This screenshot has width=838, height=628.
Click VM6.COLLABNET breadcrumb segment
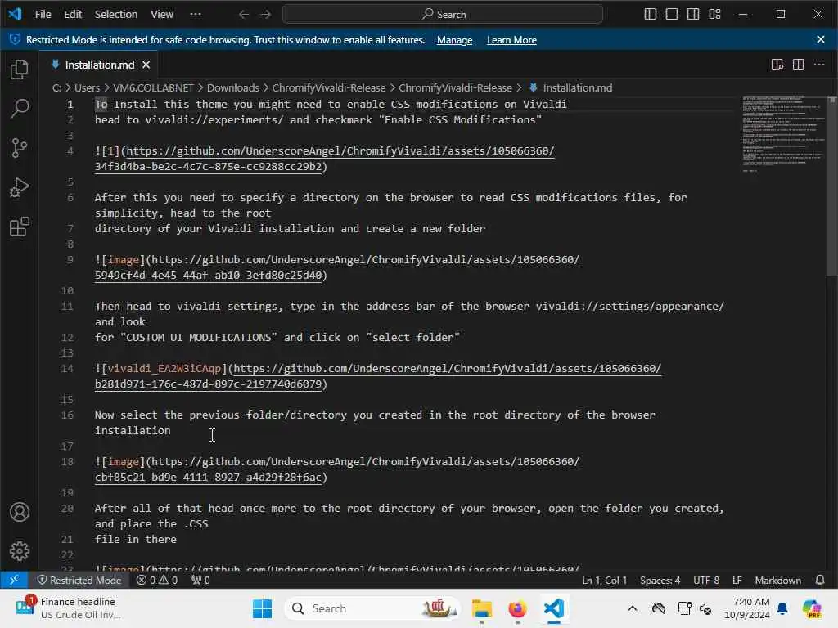point(153,87)
